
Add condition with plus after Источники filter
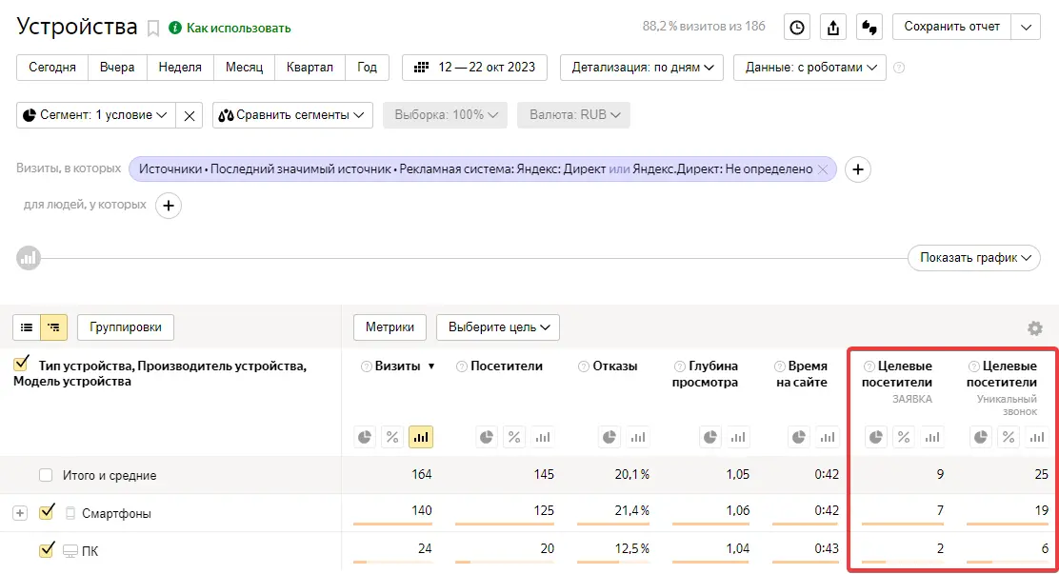coord(858,169)
